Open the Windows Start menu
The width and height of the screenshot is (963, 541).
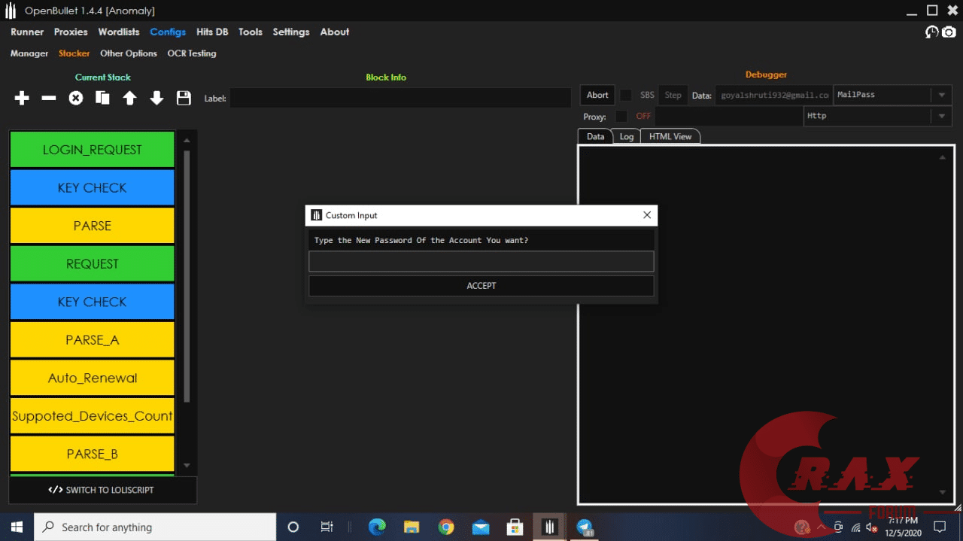(17, 527)
